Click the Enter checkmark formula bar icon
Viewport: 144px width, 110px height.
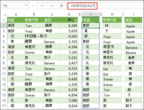52,6
